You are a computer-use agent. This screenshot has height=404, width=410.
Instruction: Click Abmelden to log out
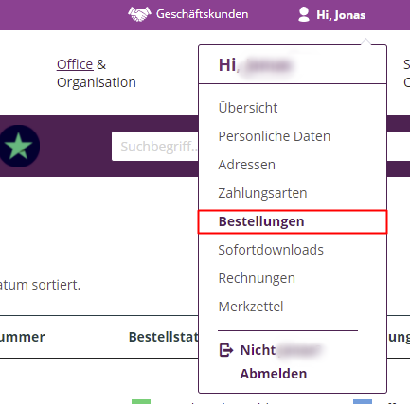coord(274,374)
